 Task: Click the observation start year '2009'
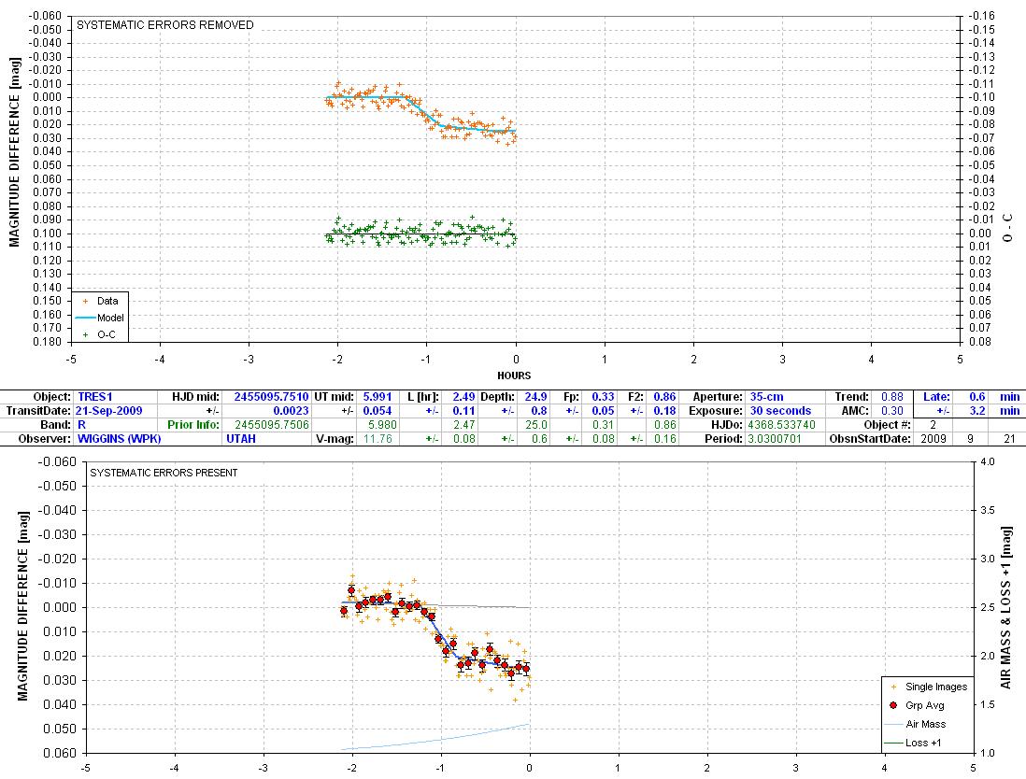click(x=933, y=438)
